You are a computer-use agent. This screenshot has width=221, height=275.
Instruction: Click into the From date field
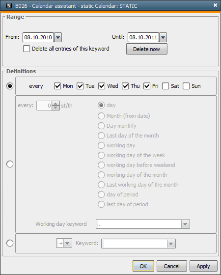click(38, 37)
